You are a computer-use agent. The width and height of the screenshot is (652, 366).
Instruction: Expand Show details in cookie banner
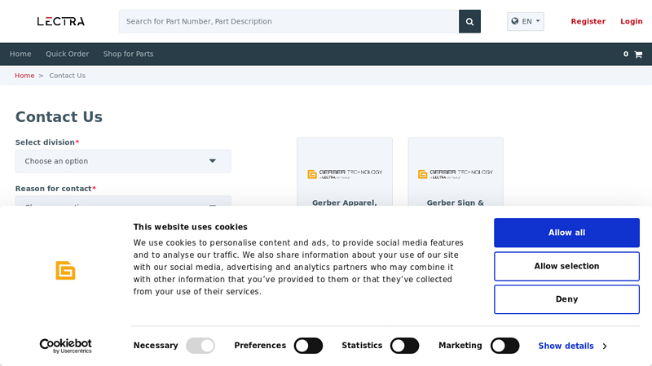[572, 346]
